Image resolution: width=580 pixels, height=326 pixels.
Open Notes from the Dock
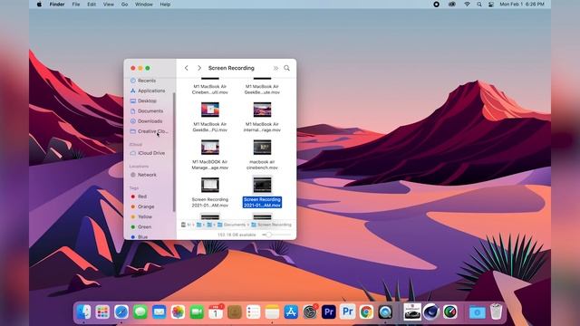(x=272, y=312)
